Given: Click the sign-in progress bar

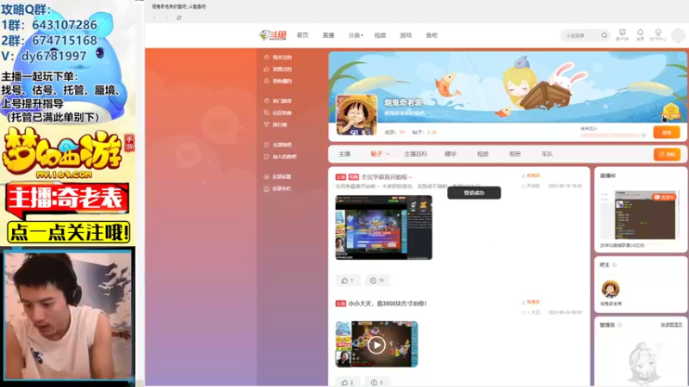Looking at the screenshot, I should click(610, 136).
